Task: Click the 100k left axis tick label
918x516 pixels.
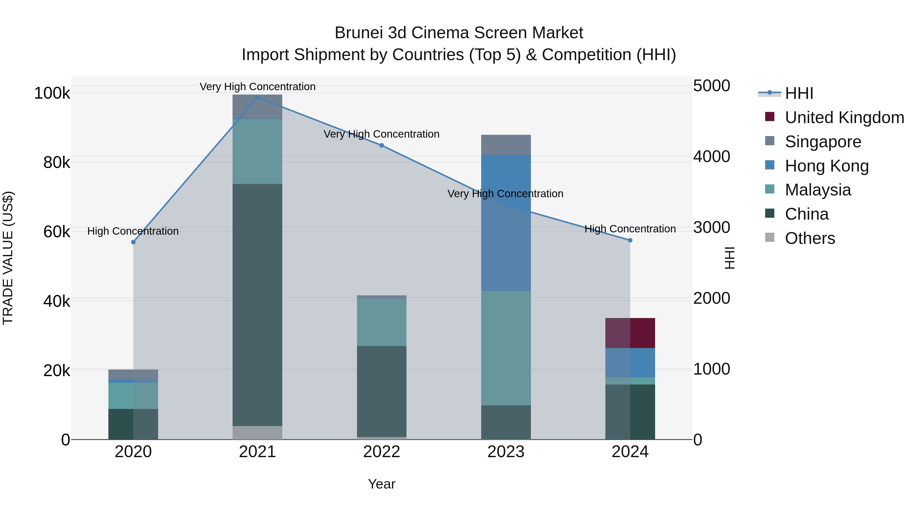Action: [52, 93]
